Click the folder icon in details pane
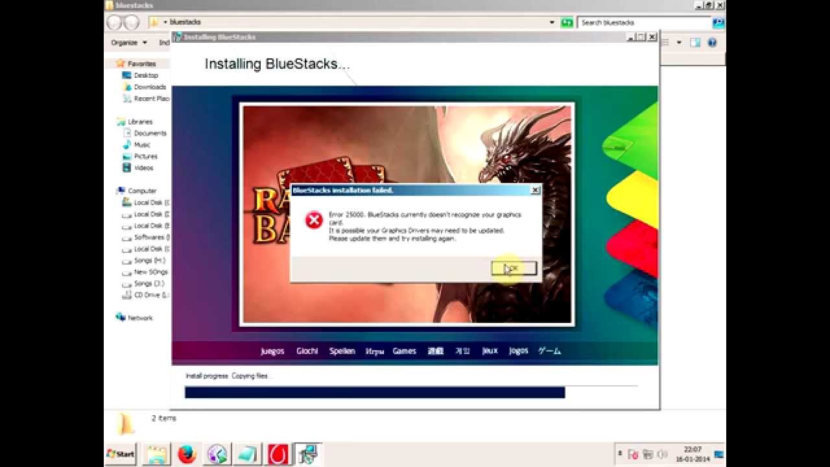The width and height of the screenshot is (830, 467). point(126,424)
